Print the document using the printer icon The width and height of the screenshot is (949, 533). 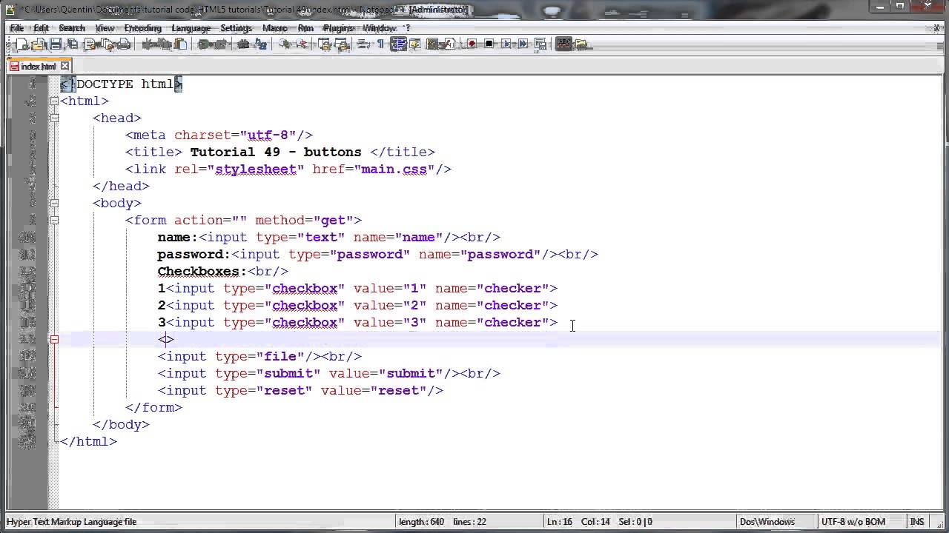coord(125,44)
